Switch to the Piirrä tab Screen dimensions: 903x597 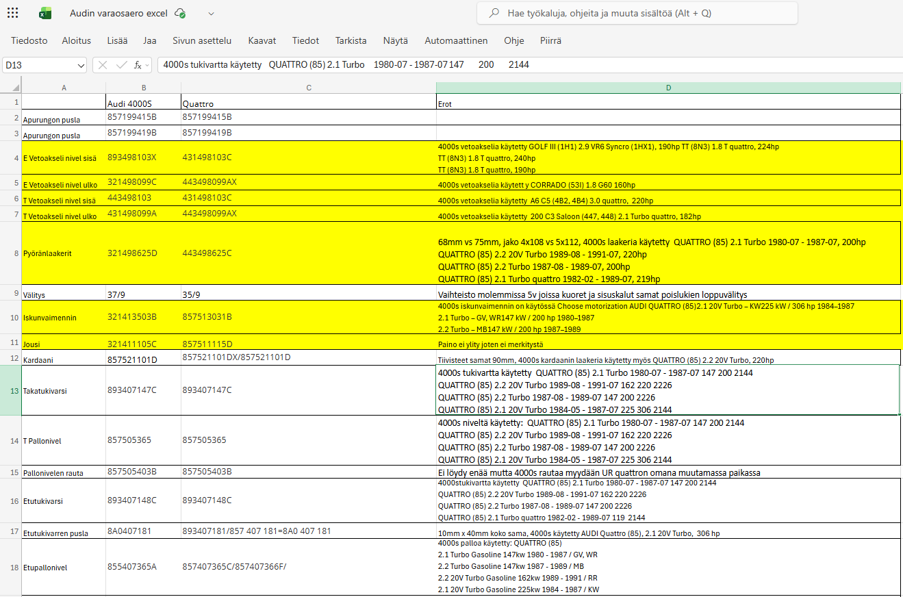point(550,40)
